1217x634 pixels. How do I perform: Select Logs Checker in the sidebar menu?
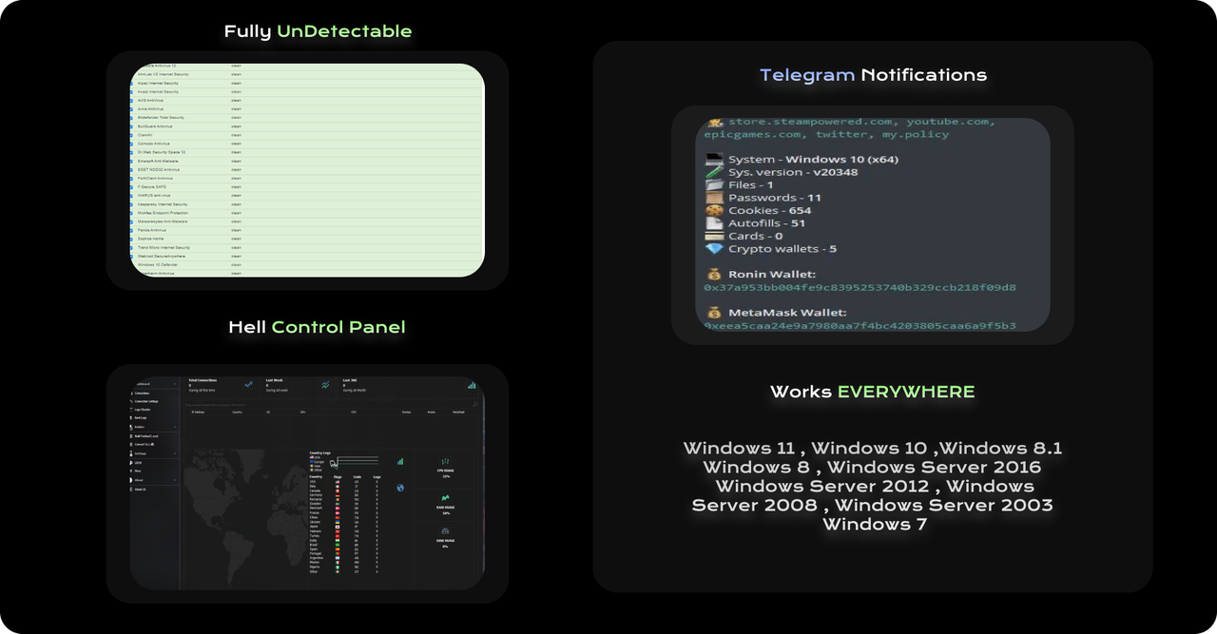[143, 410]
